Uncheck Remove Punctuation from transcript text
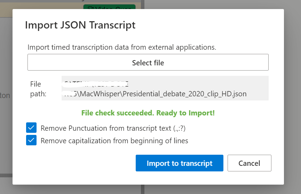Image resolution: width=301 pixels, height=194 pixels. 31,128
